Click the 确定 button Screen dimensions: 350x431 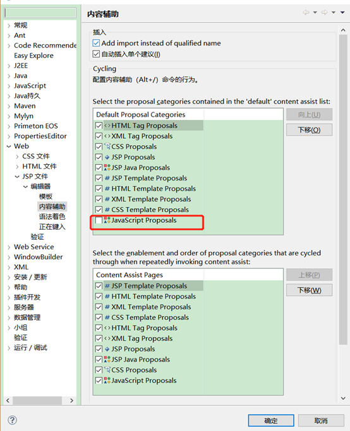271,420
